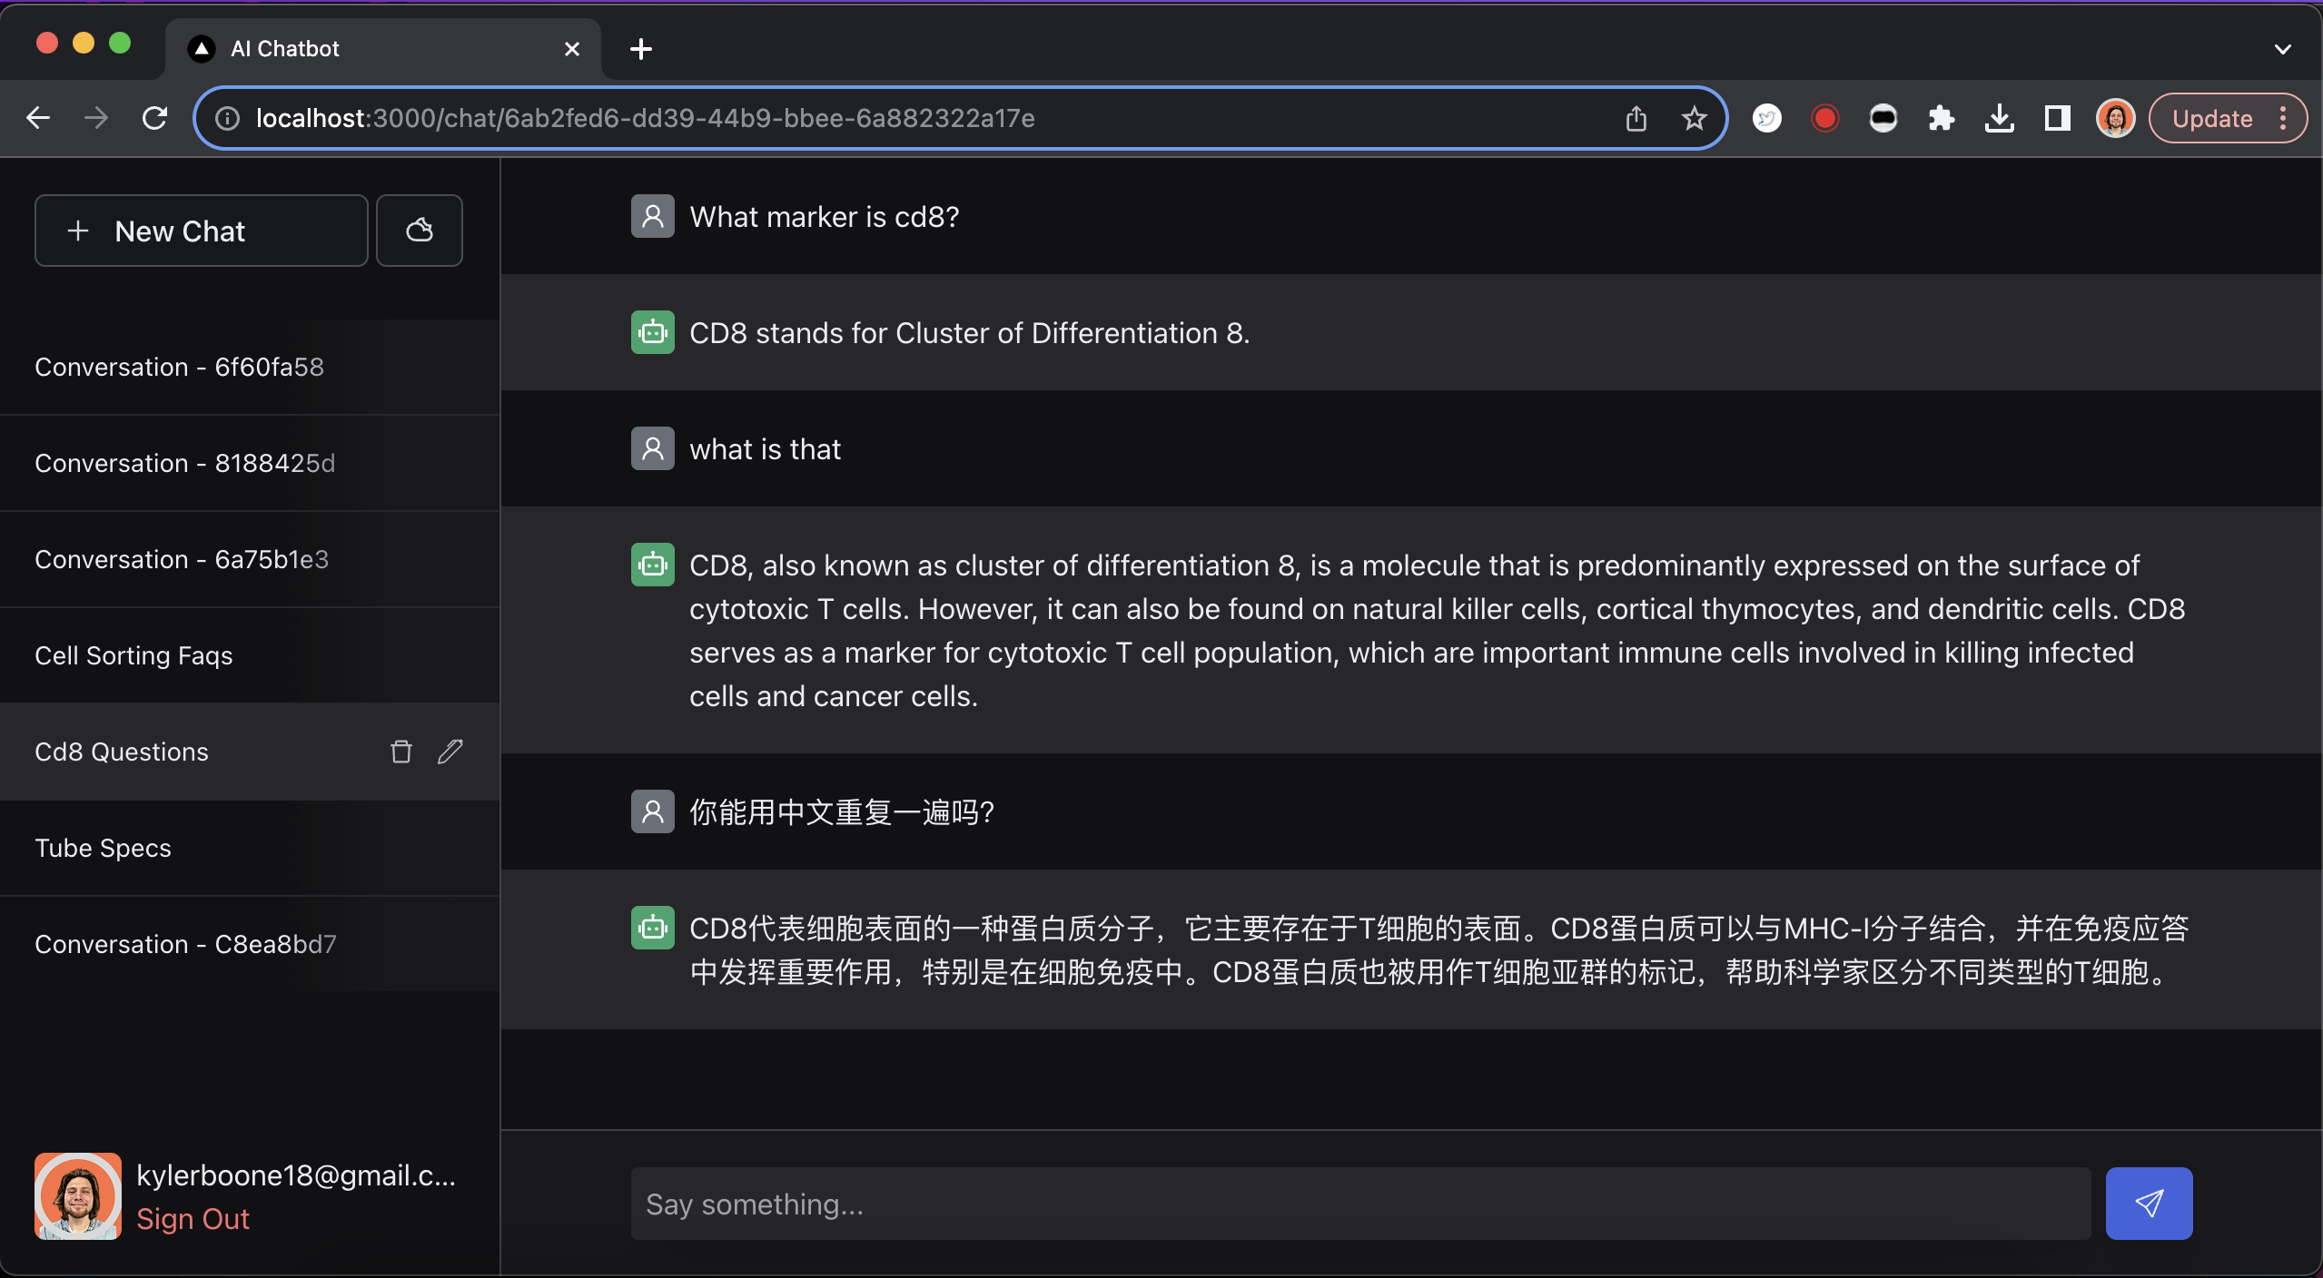Click the red record extension icon

pyautogui.click(x=1824, y=118)
